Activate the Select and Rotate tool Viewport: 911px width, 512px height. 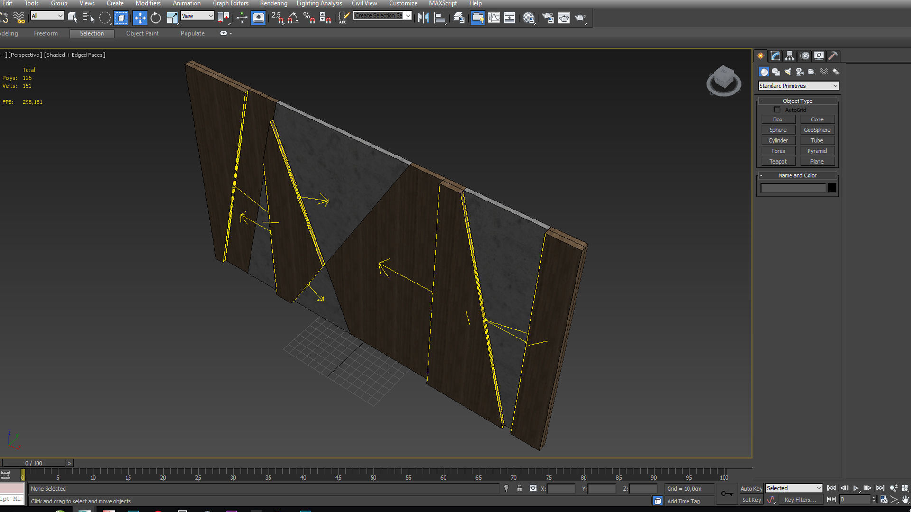click(156, 18)
